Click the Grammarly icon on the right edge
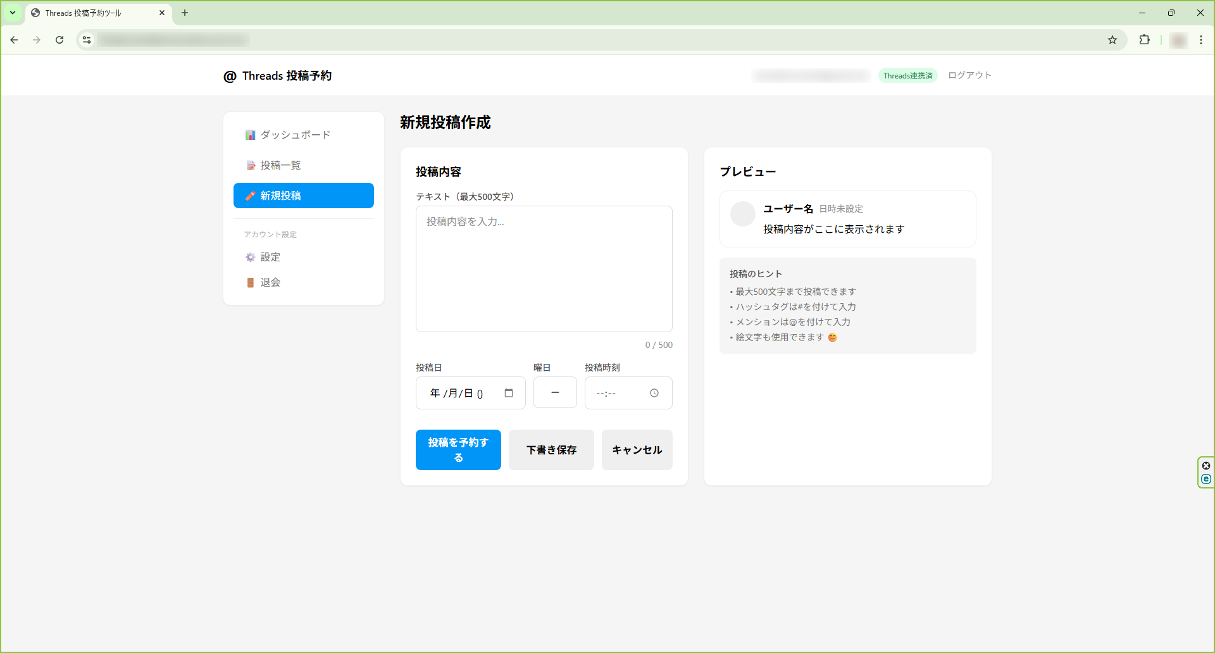 click(x=1206, y=479)
